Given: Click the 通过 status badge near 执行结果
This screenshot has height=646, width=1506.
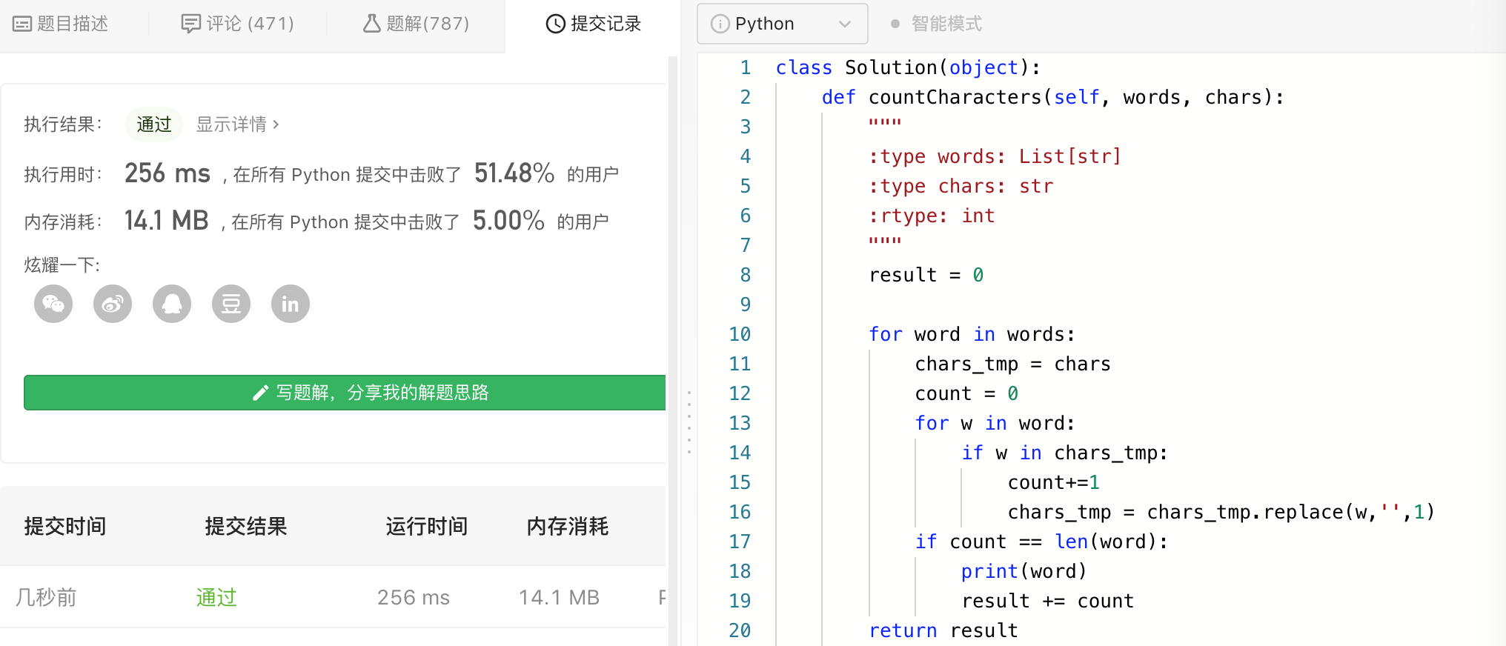Looking at the screenshot, I should click(154, 124).
